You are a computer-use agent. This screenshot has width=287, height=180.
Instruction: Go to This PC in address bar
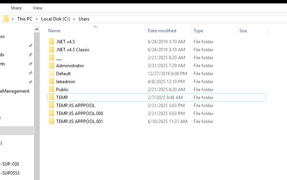pos(25,19)
